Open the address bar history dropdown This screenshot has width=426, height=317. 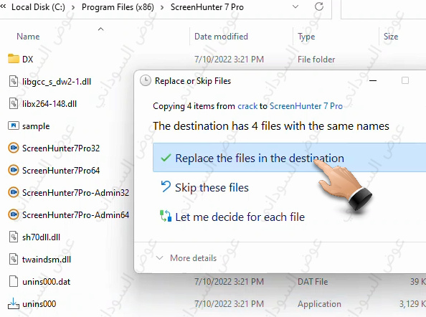point(295,6)
